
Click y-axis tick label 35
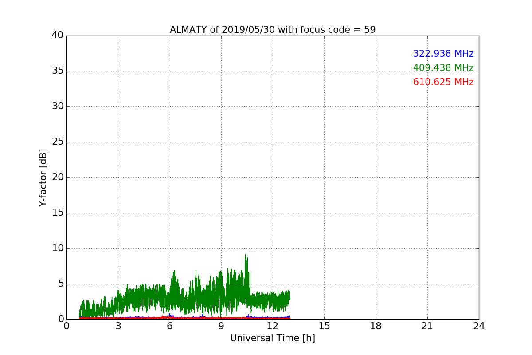(x=57, y=71)
